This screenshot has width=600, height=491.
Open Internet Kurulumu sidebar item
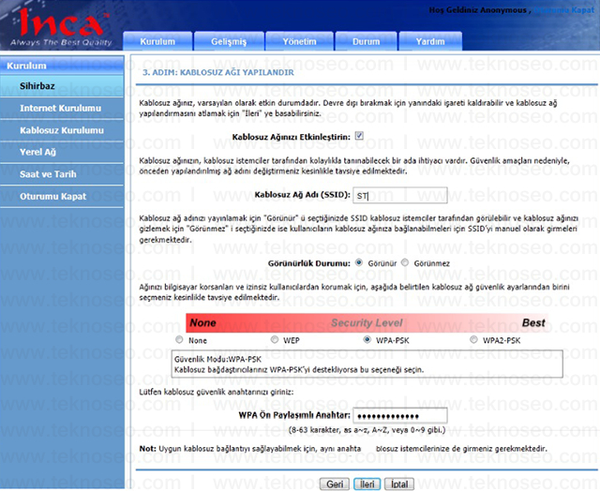point(62,108)
